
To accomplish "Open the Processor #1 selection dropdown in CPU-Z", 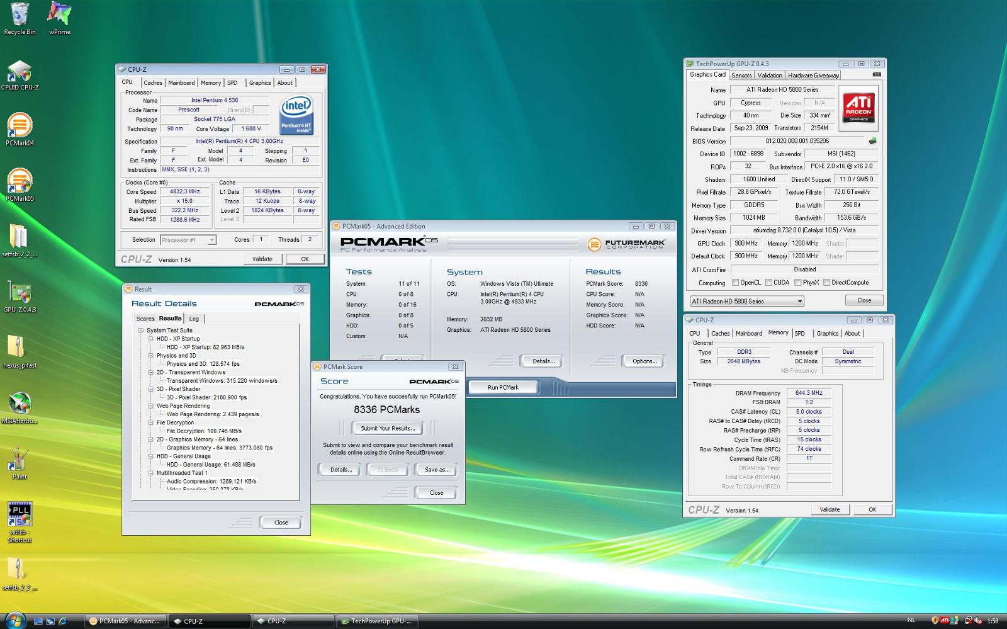I will [x=188, y=240].
